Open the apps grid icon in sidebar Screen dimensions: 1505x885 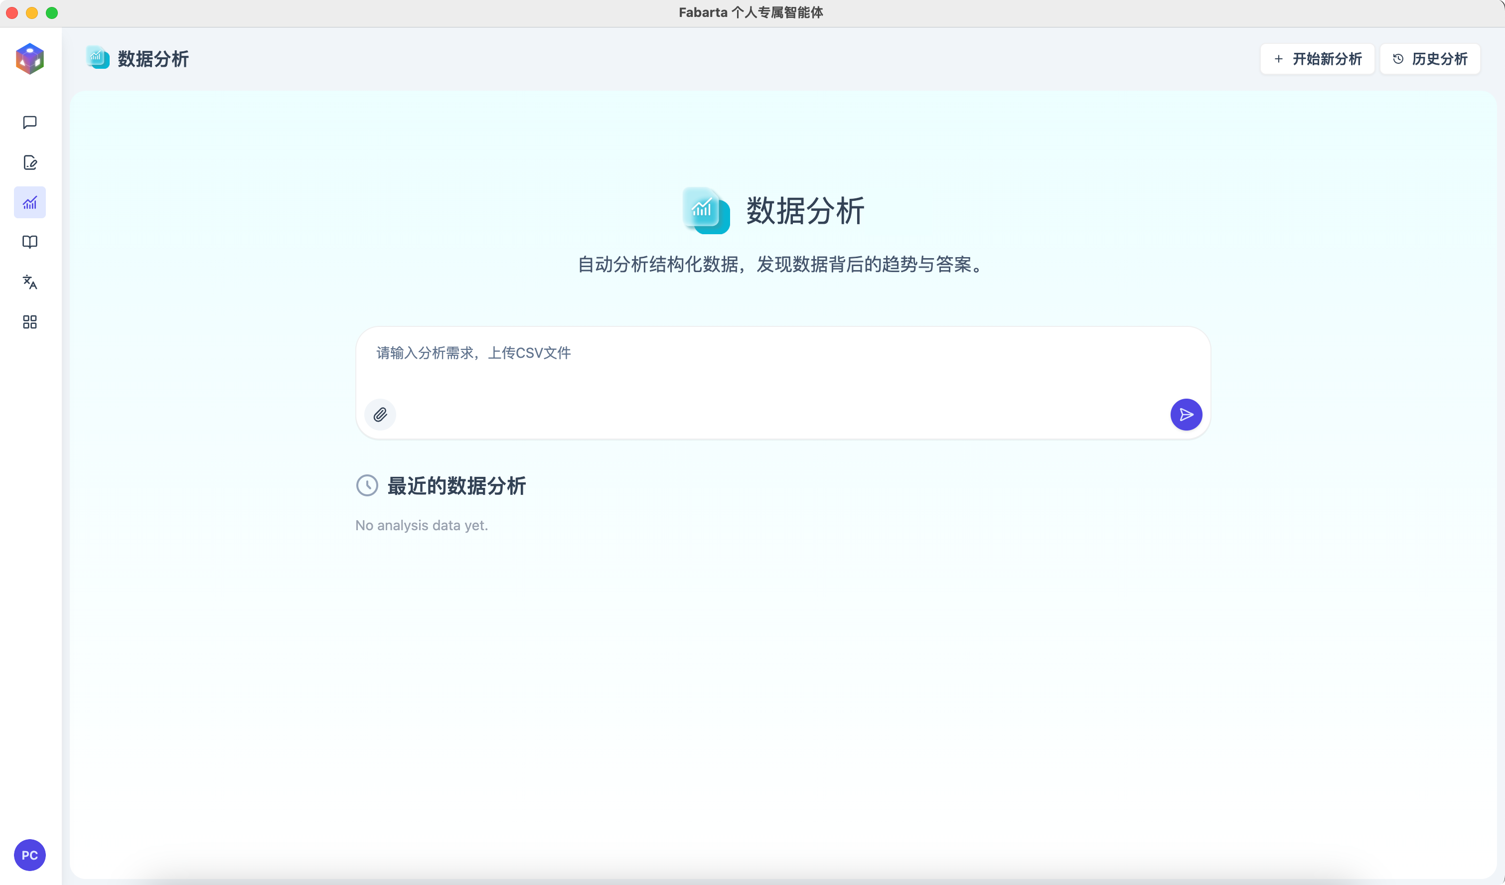30,322
